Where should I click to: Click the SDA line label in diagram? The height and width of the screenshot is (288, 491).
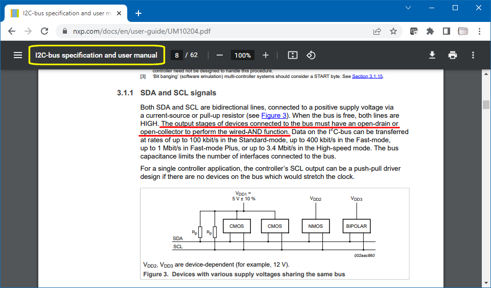point(178,239)
